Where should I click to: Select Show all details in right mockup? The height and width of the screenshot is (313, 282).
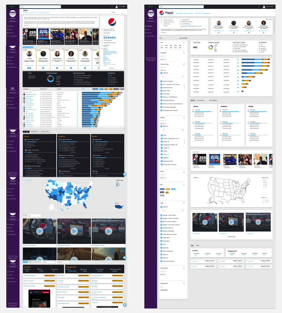coord(213,100)
